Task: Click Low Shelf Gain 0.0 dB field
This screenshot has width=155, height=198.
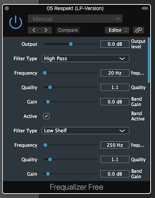Action: pyautogui.click(x=115, y=174)
